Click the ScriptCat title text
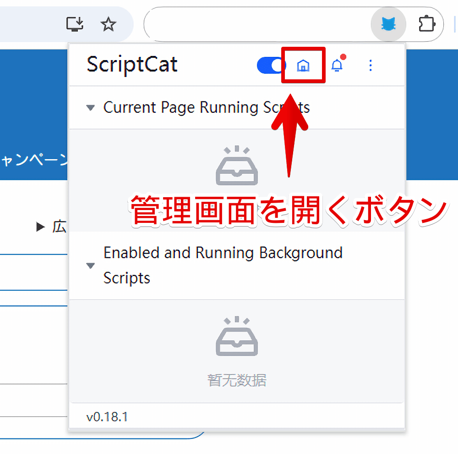 (x=132, y=65)
